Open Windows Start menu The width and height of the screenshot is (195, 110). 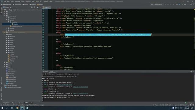coord(2,108)
